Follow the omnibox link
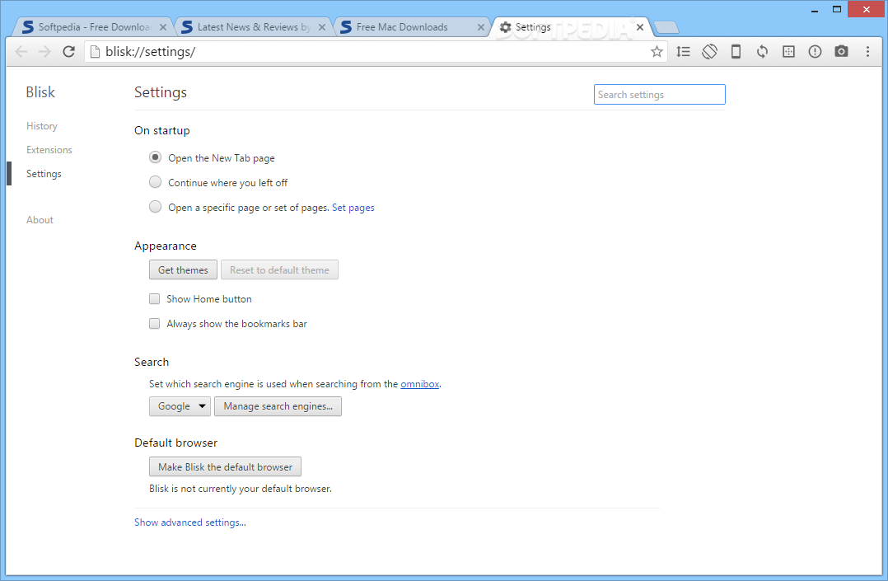 click(419, 384)
